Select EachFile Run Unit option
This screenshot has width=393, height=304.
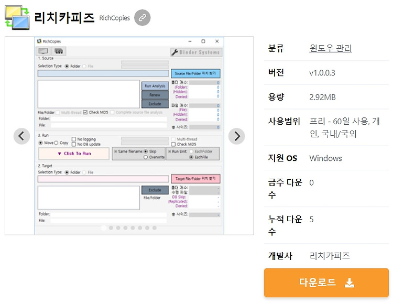tap(191, 157)
